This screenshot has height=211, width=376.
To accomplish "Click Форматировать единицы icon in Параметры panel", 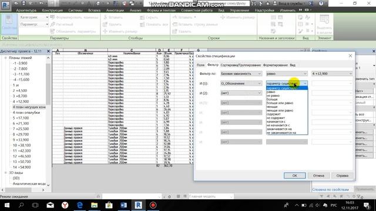I will (x=52, y=17).
